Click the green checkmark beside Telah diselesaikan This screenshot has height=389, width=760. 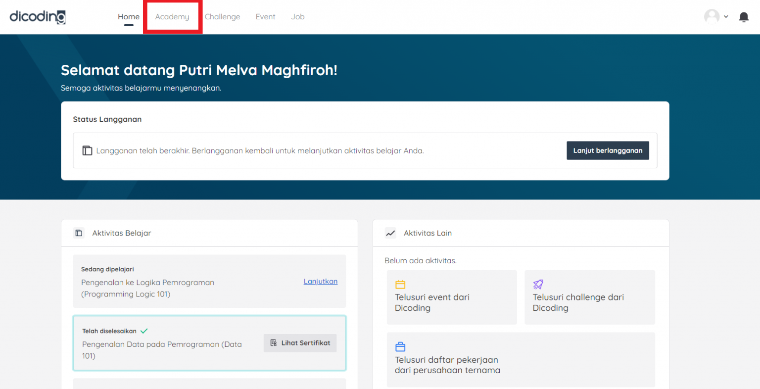point(145,331)
